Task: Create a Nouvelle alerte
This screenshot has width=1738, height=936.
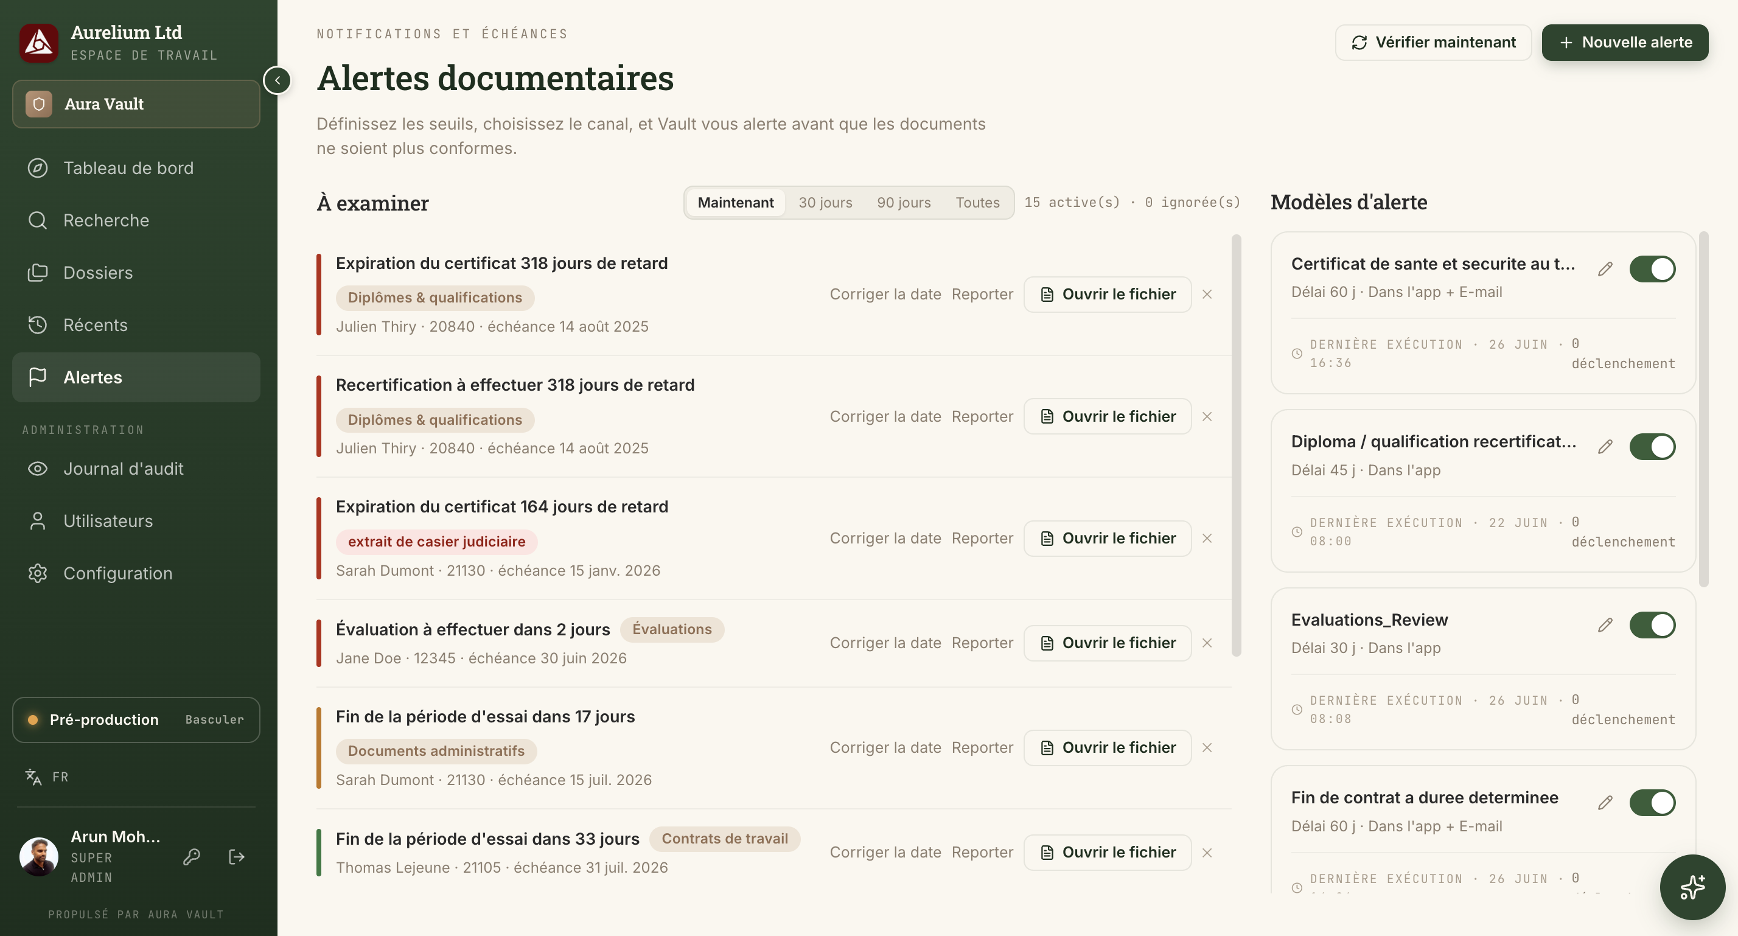Action: coord(1625,43)
